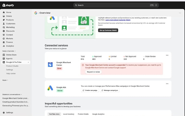Image resolution: width=185 pixels, height=116 pixels.
Task: Switch to the Local inventory tab
Action: pyautogui.click(x=69, y=114)
